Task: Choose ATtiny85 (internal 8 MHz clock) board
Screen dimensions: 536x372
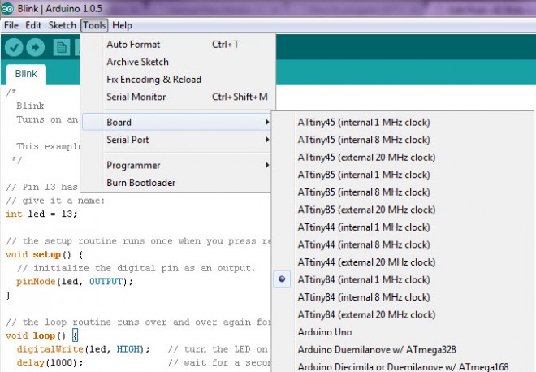Action: coord(364,192)
